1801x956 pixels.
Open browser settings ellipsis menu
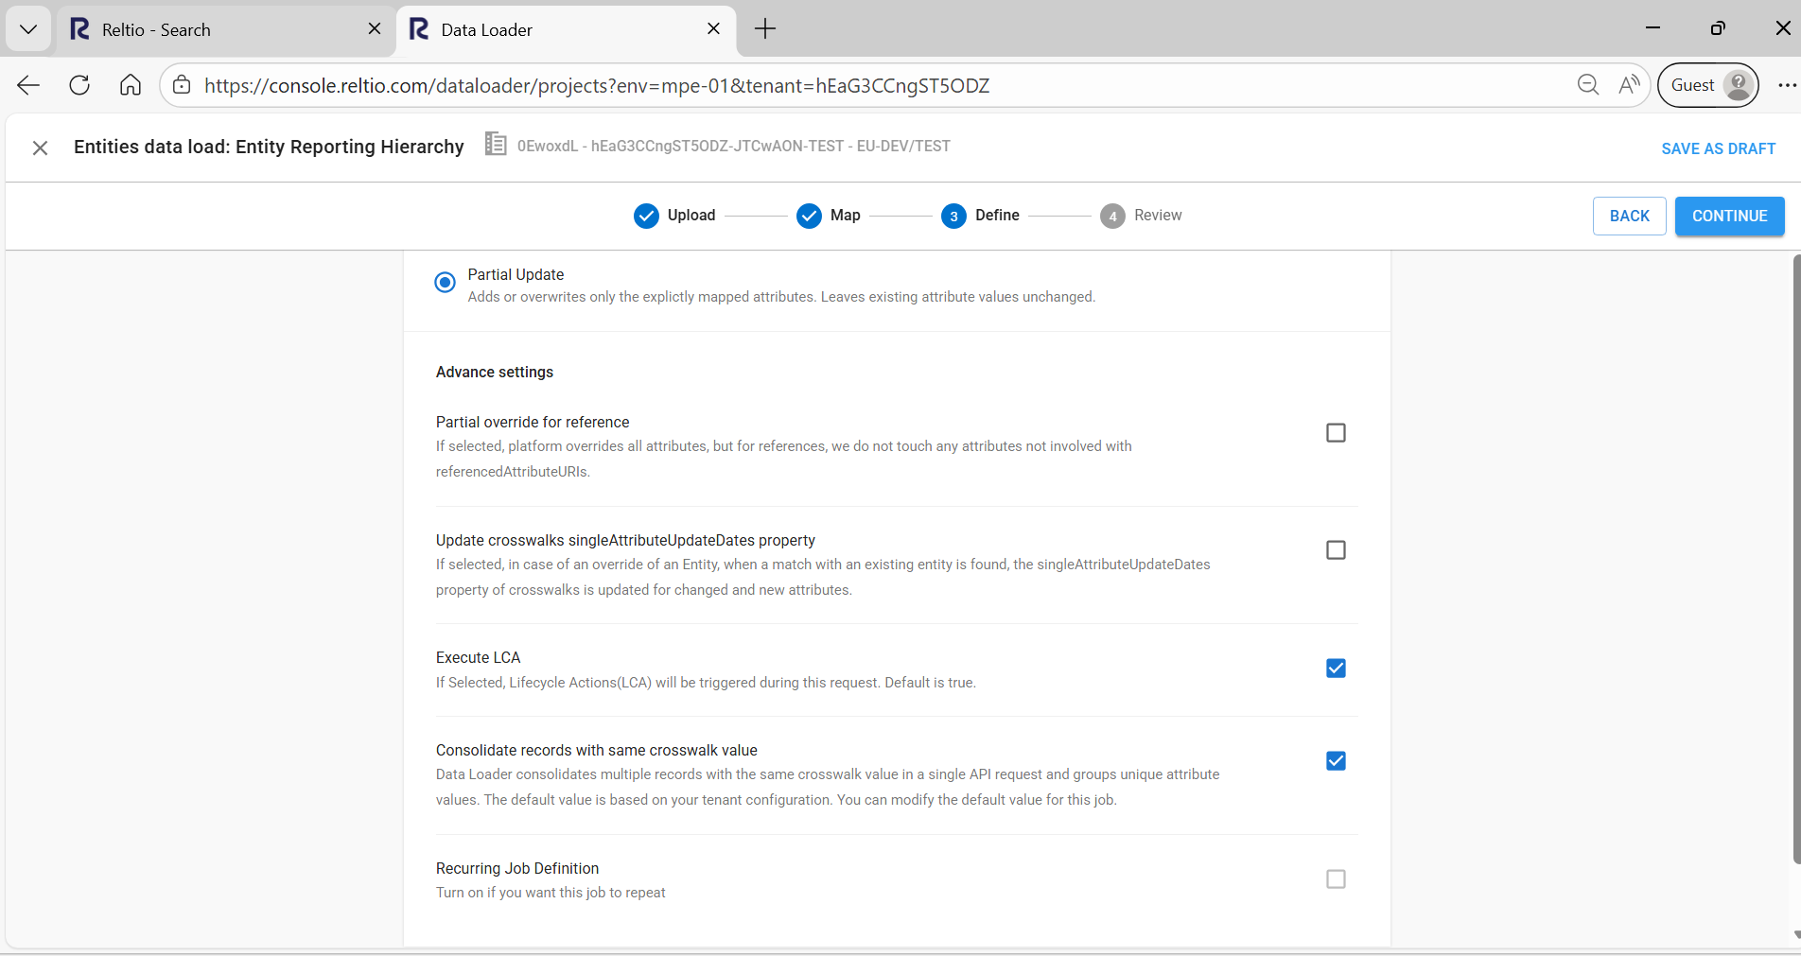(x=1786, y=85)
